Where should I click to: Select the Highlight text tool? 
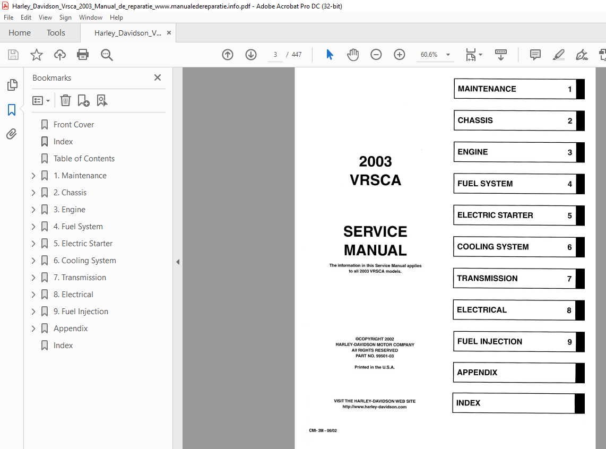click(x=558, y=55)
